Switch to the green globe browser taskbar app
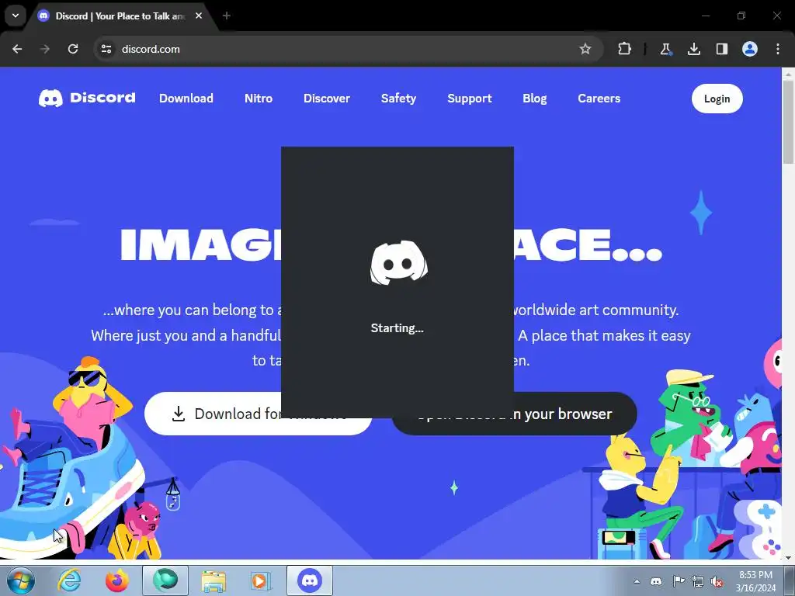795x596 pixels. (x=165, y=580)
